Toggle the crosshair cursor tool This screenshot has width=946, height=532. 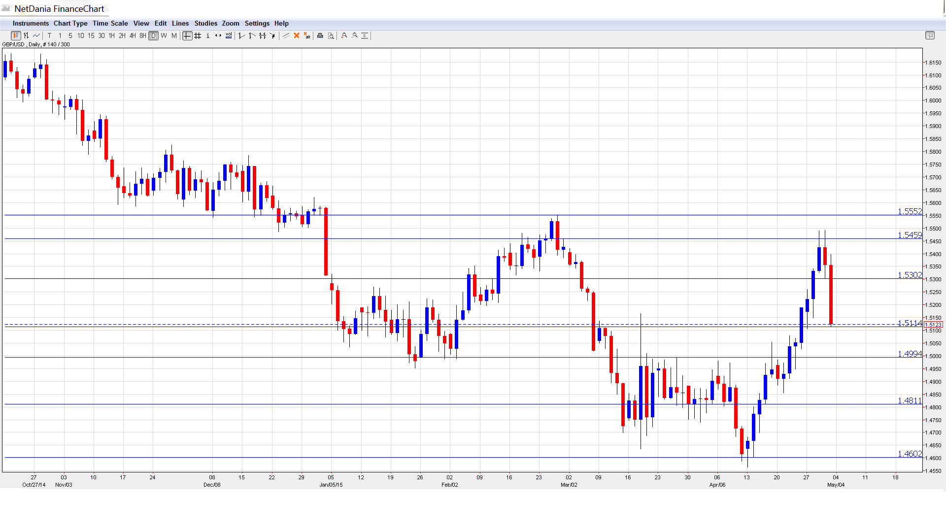[x=187, y=35]
